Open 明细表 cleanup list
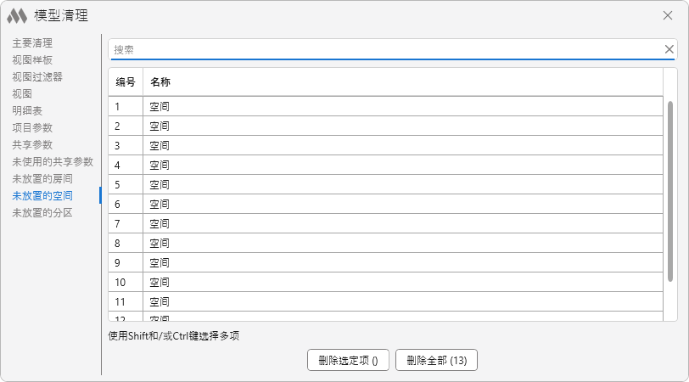 click(x=27, y=110)
